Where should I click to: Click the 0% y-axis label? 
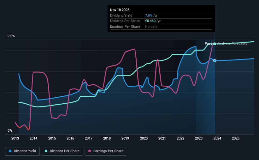(10, 130)
